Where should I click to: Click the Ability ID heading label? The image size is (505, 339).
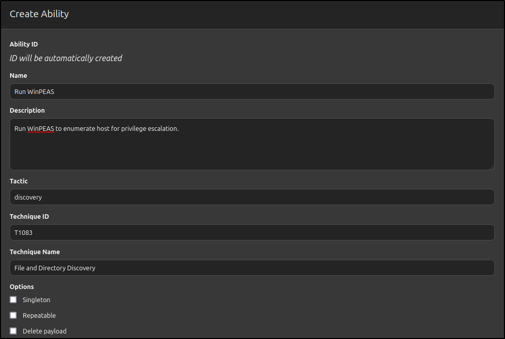tap(24, 44)
